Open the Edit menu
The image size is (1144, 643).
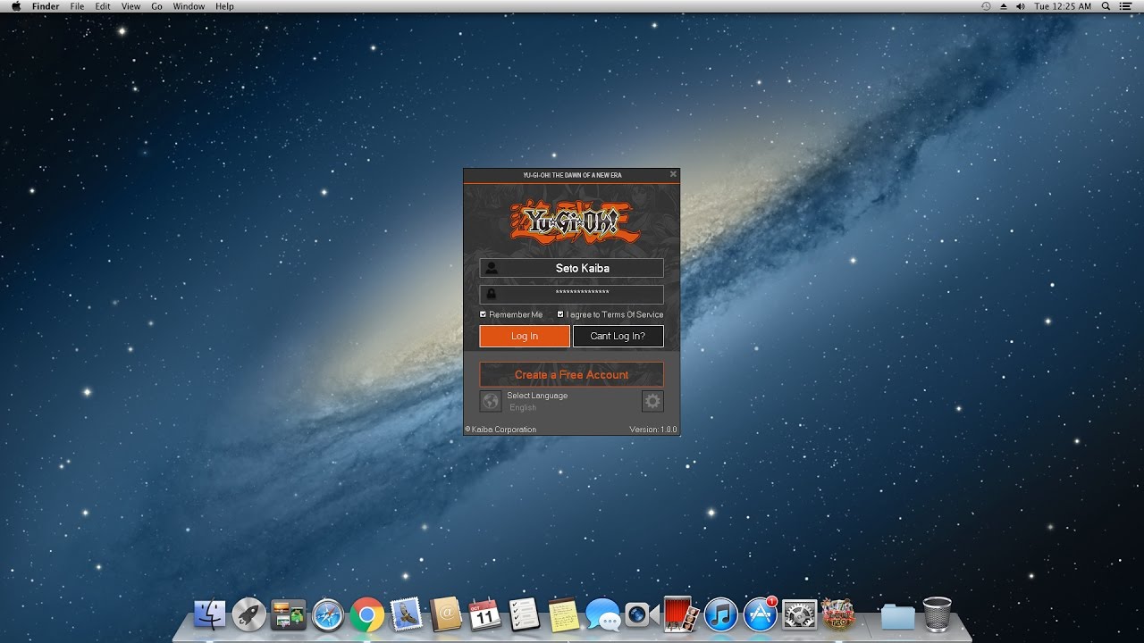click(103, 6)
